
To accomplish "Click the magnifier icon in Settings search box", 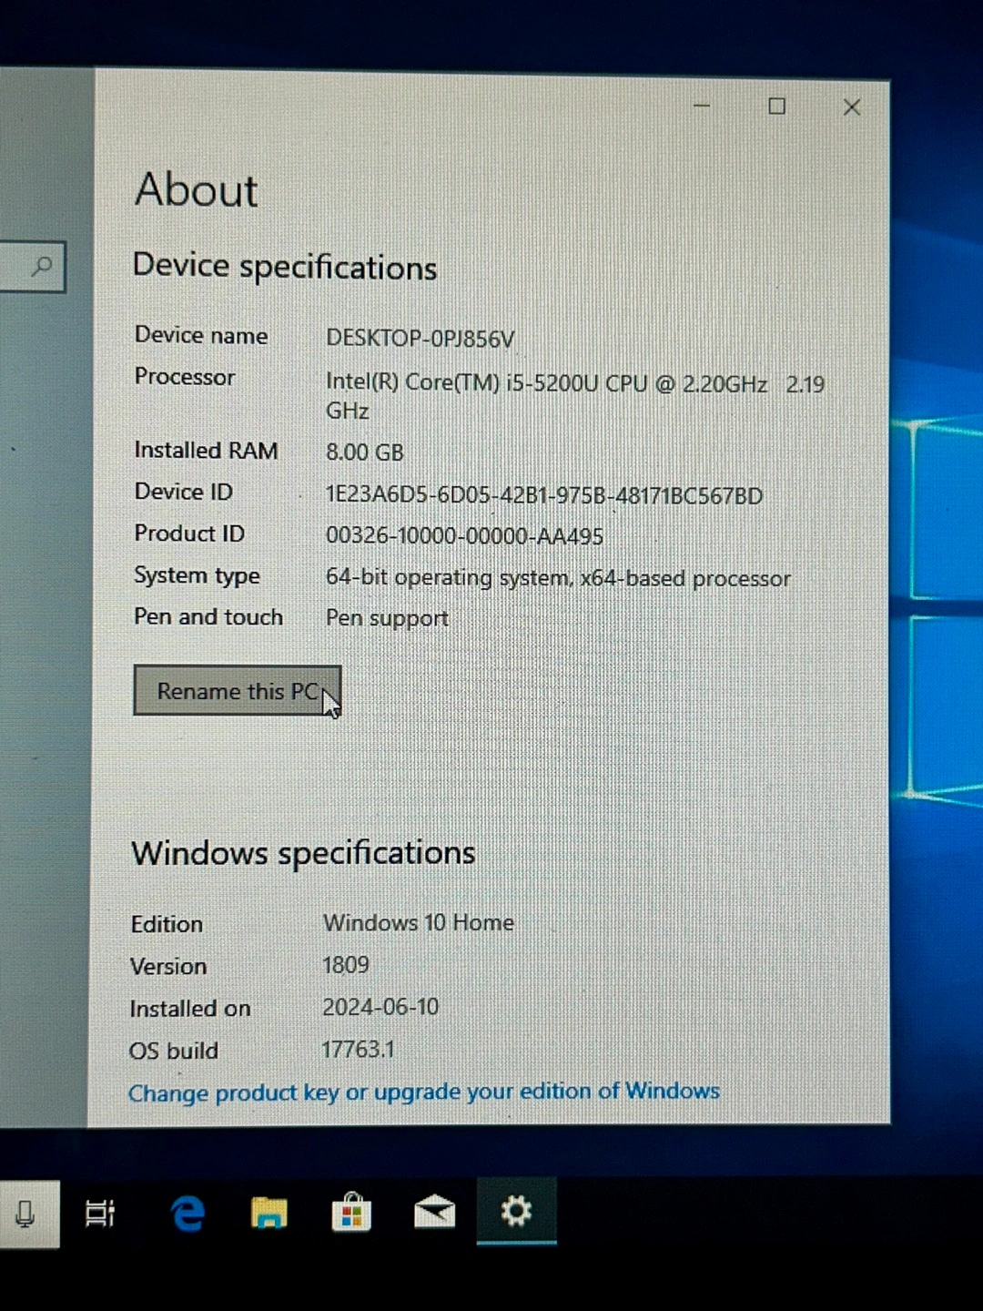I will click(x=41, y=267).
